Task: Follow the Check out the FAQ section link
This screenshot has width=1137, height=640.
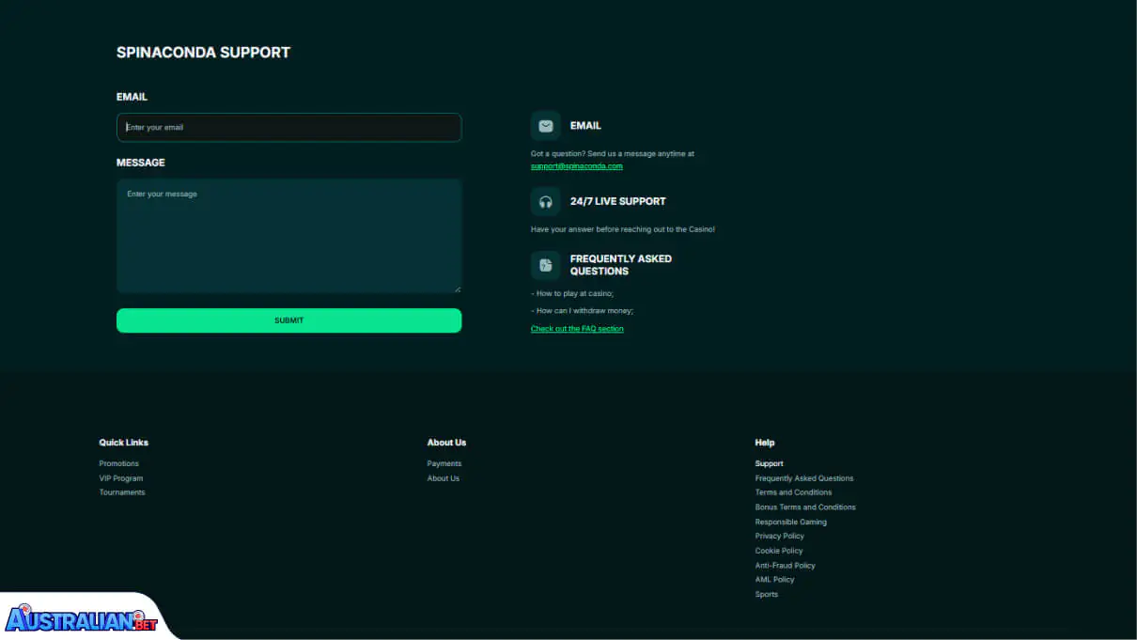Action: point(576,328)
